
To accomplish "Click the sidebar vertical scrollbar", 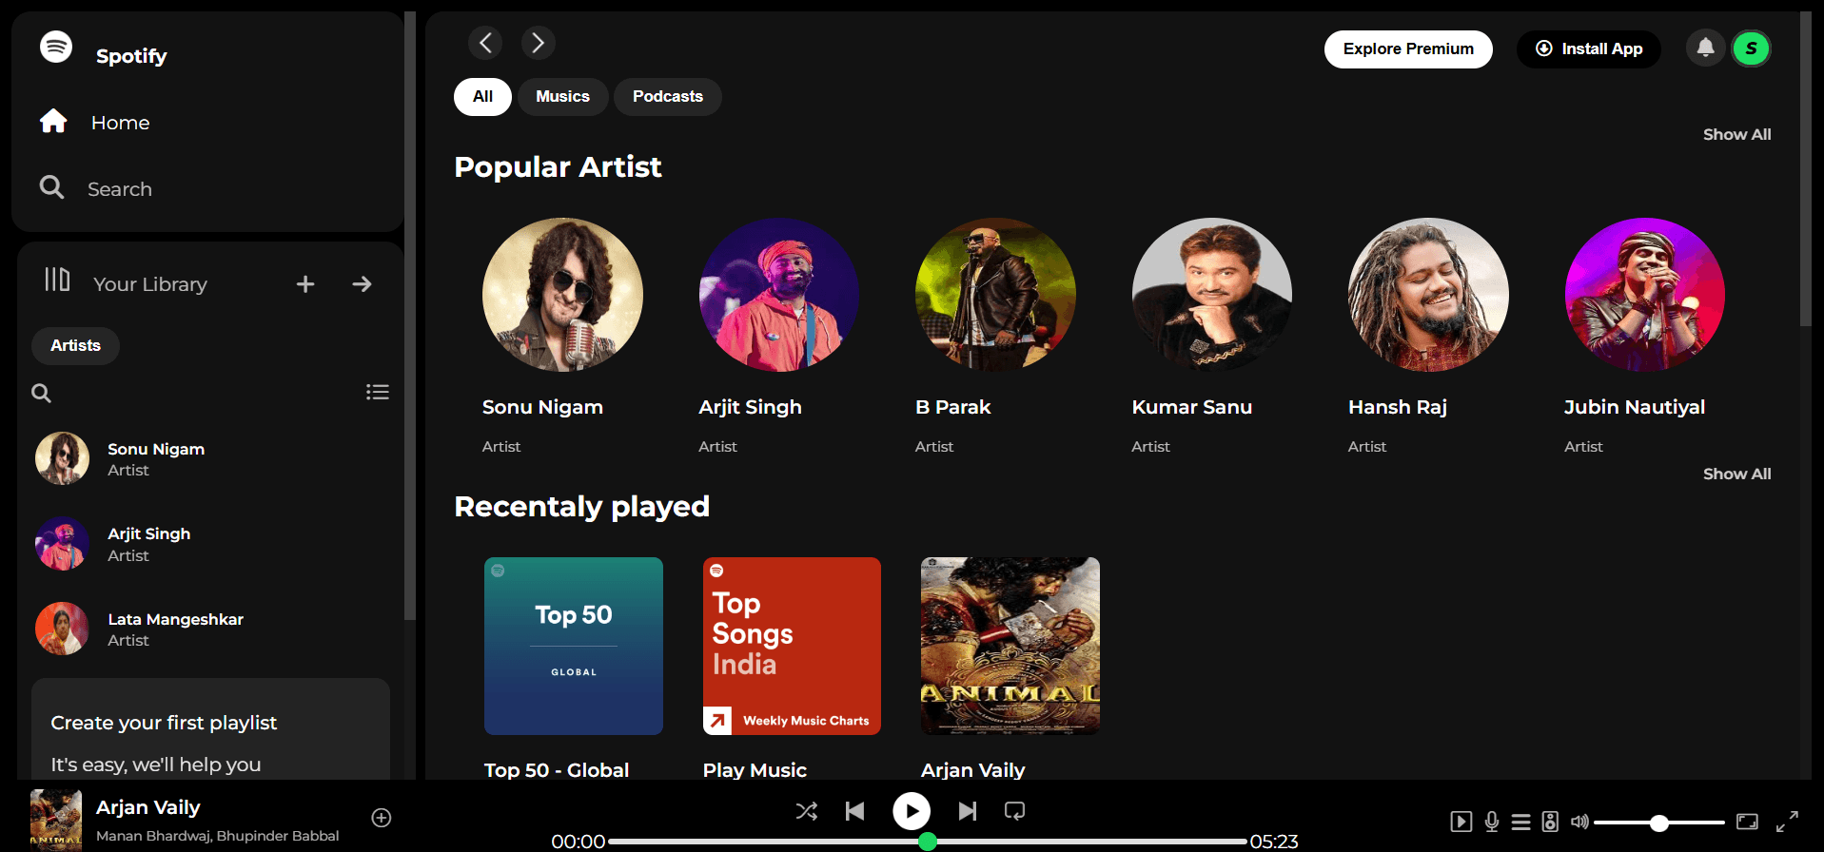I will [x=410, y=316].
